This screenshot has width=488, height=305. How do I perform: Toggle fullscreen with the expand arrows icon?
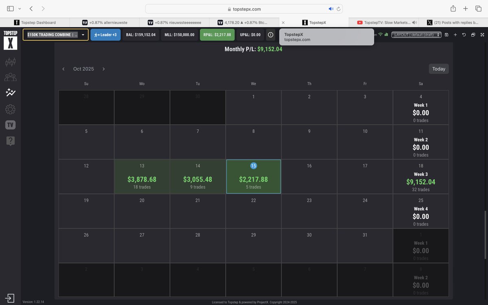pyautogui.click(x=481, y=35)
